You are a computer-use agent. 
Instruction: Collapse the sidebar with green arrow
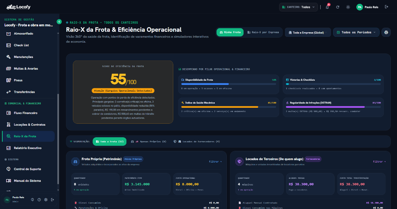59,22
